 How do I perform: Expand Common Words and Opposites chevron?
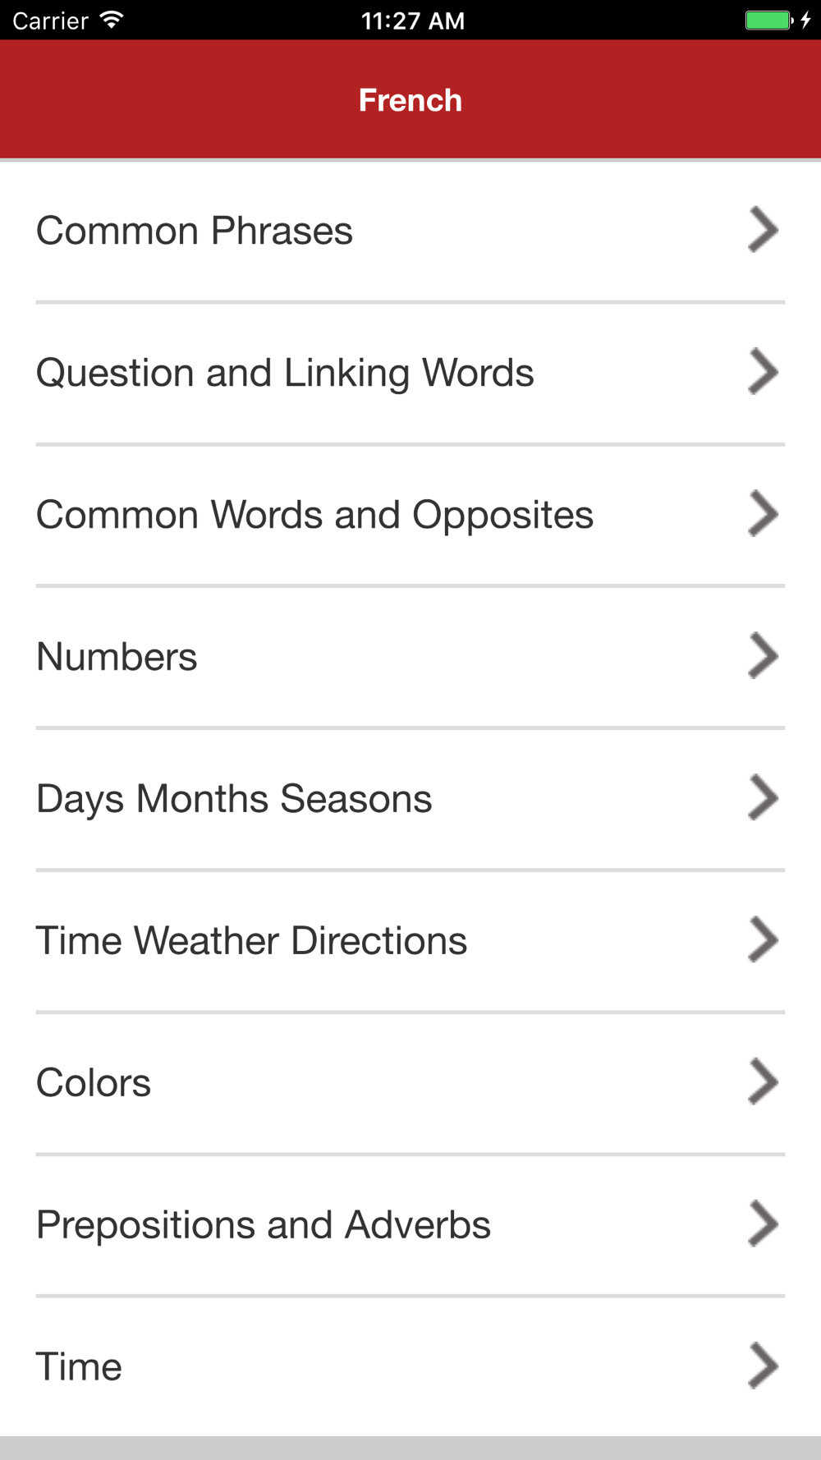pyautogui.click(x=763, y=514)
